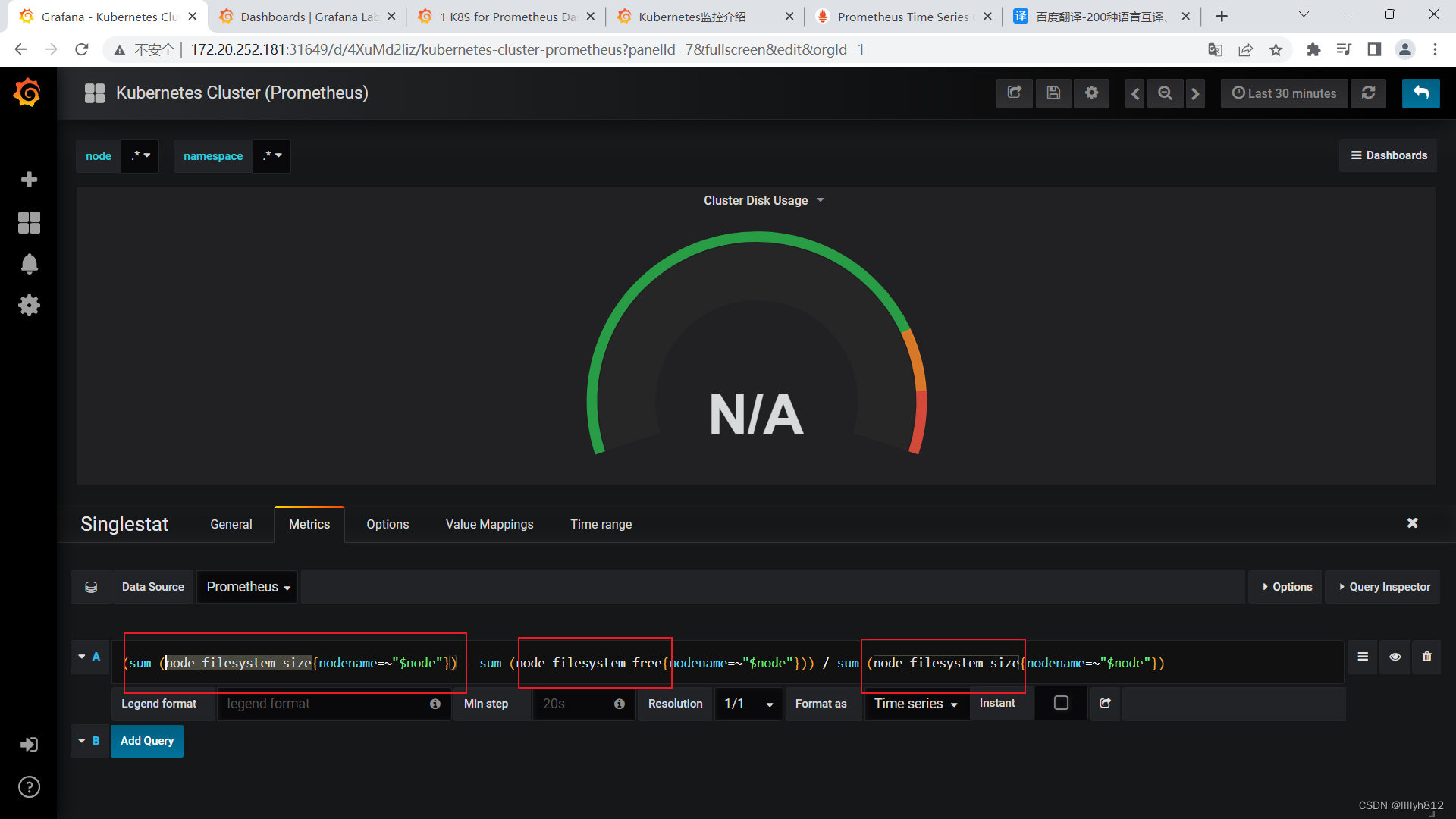Screen dimensions: 1456x819
Task: Open Dashboards grid icon in sidebar
Action: coord(29,222)
